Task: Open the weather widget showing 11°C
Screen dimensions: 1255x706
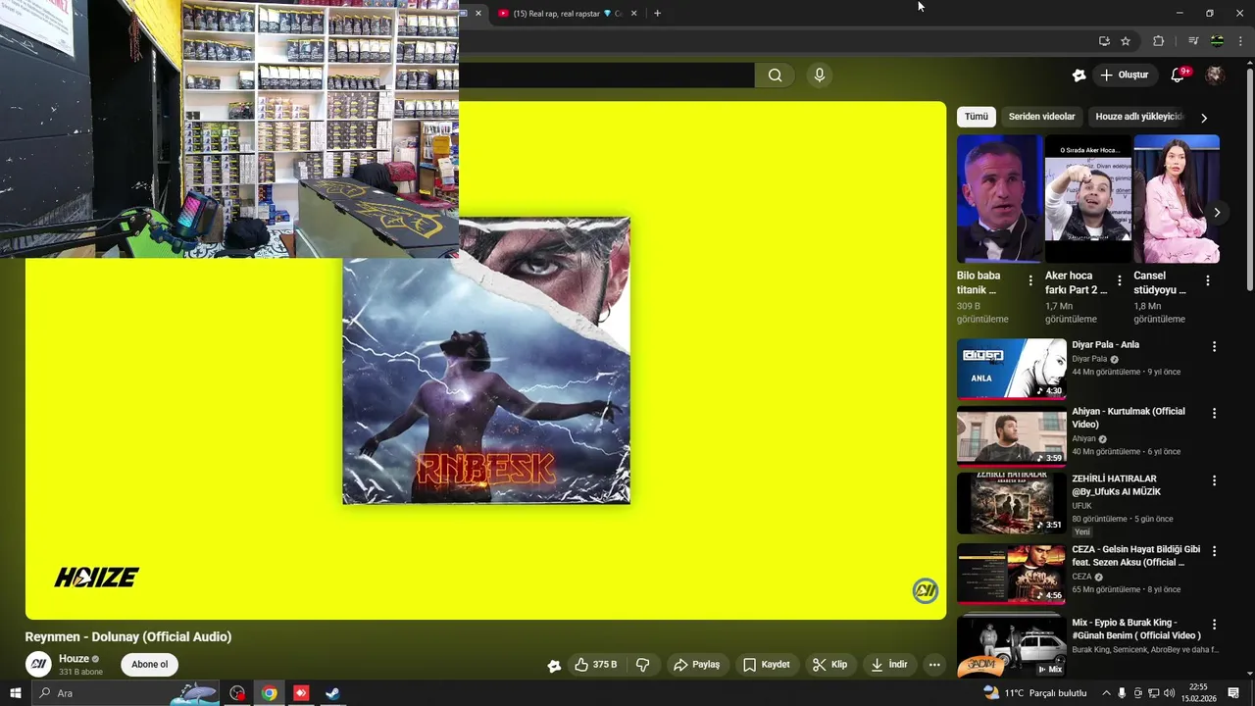Action: [1035, 693]
